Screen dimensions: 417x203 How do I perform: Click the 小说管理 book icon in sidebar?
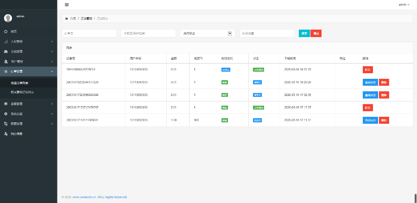click(x=6, y=51)
